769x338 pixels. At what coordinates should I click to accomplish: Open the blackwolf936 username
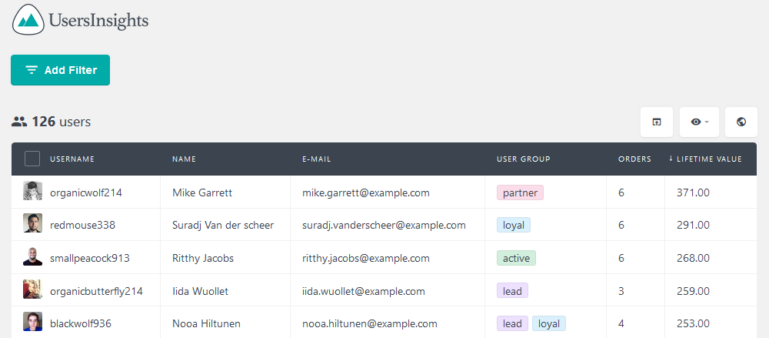(x=81, y=323)
